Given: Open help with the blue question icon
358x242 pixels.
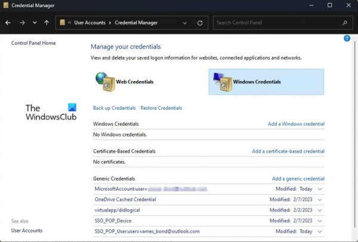Looking at the screenshot, I should pos(347,38).
